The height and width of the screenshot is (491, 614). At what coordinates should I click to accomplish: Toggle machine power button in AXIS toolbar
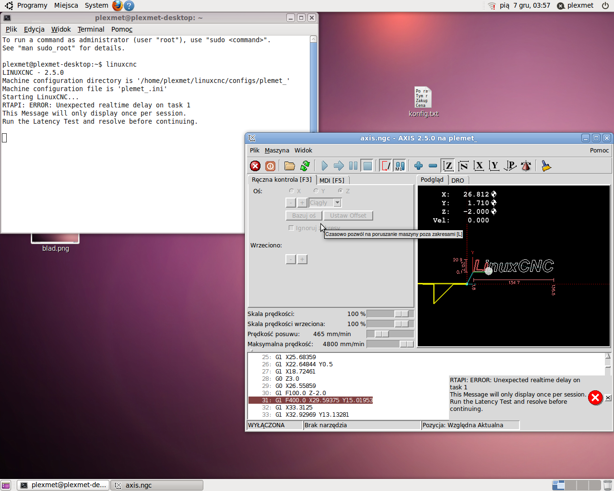point(271,166)
